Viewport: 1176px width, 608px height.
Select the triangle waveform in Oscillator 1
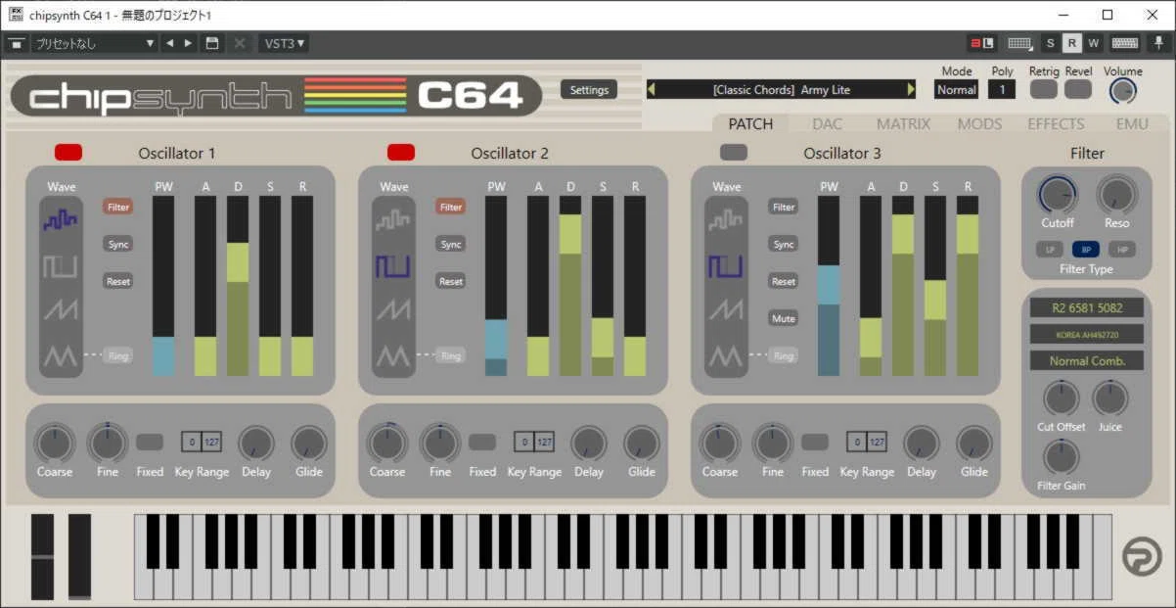(x=60, y=355)
